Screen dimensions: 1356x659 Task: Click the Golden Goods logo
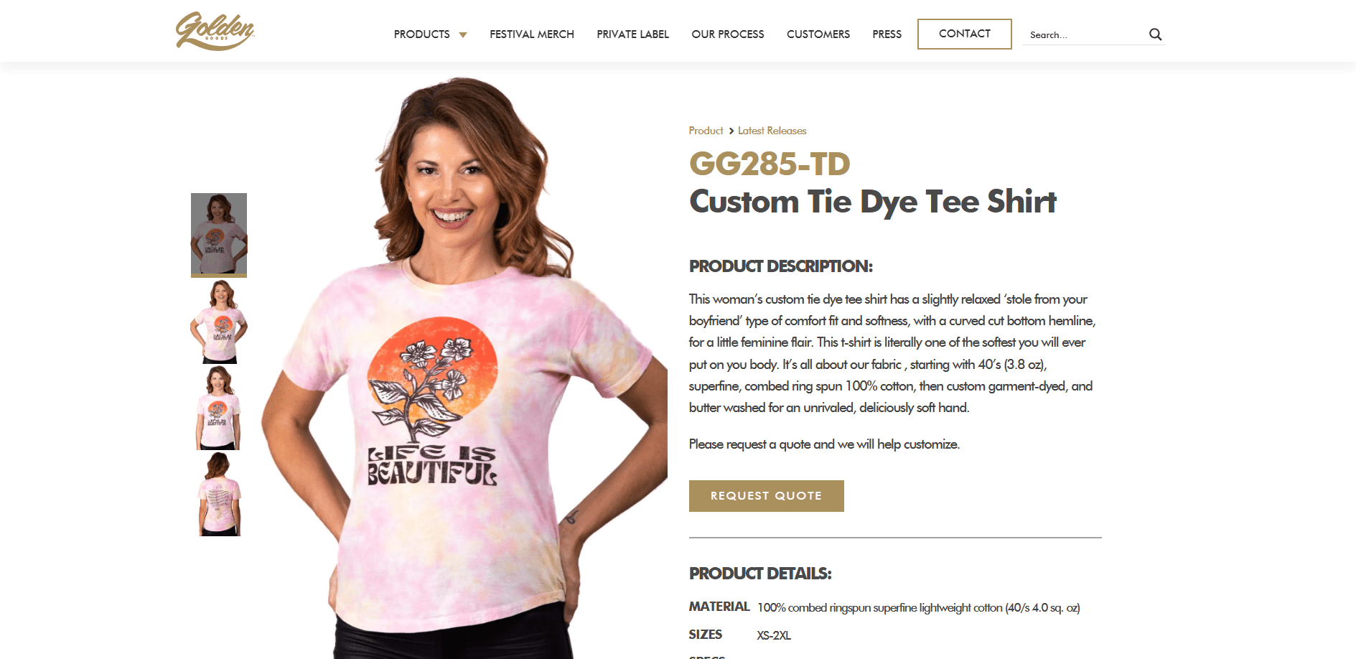pos(215,31)
